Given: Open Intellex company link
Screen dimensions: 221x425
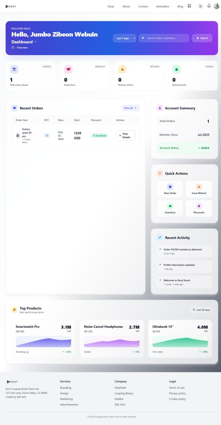Looking at the screenshot, I should click(119, 399).
